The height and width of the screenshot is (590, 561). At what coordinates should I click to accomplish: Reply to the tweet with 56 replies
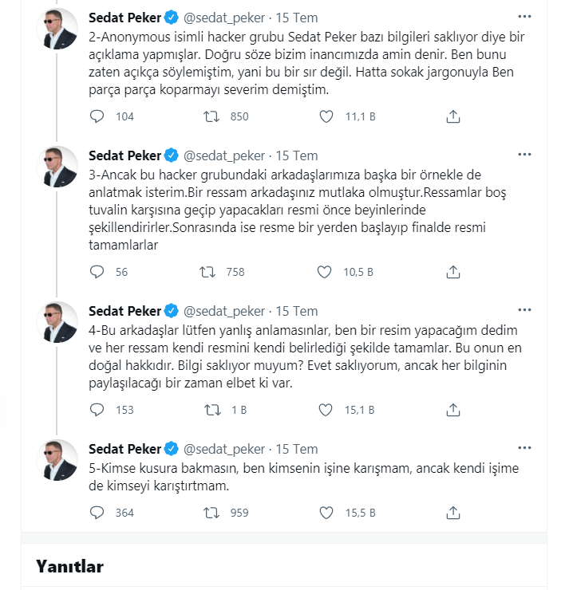point(97,272)
